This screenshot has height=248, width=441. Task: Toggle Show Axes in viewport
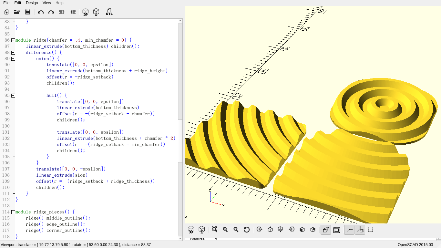[349, 230]
